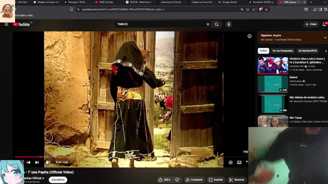328x184 pixels.
Task: Open the media control music note icon
Action: (315, 9)
